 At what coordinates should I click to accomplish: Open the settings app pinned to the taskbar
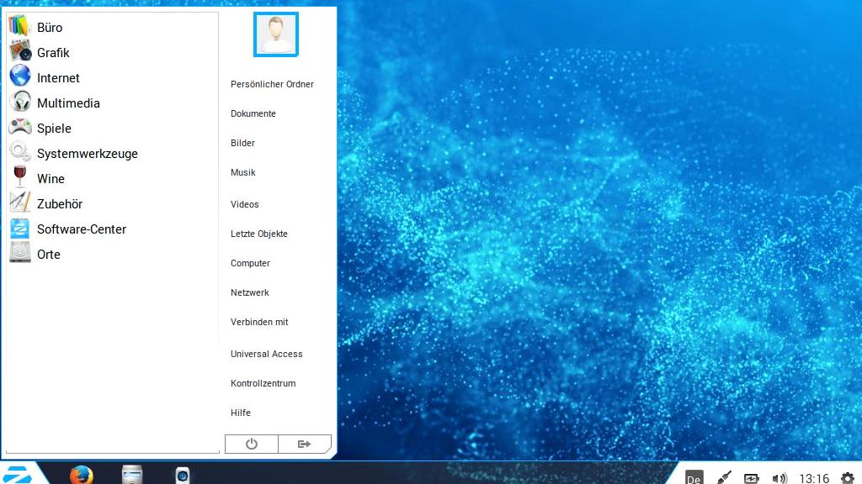(184, 474)
